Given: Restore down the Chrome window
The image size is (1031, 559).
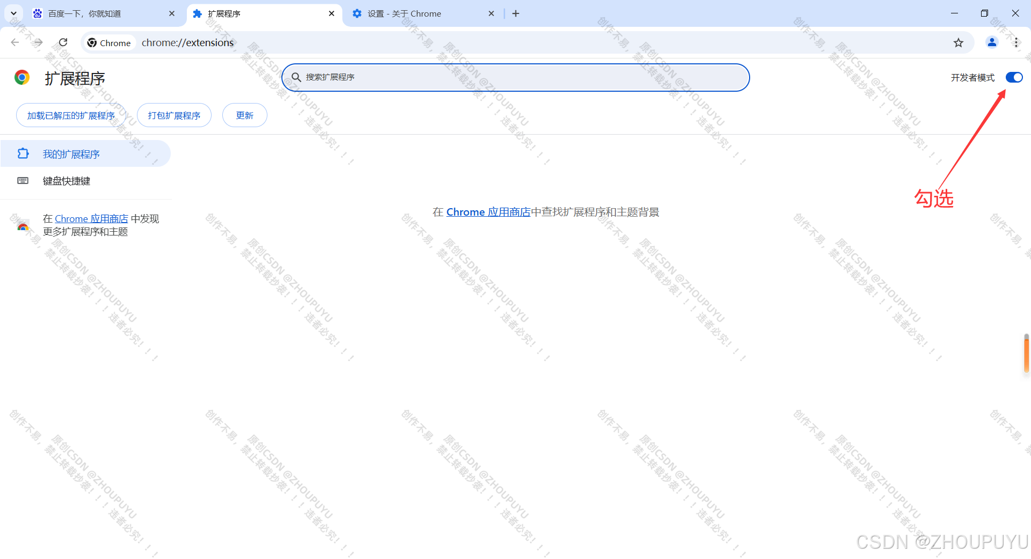Looking at the screenshot, I should click(x=984, y=13).
